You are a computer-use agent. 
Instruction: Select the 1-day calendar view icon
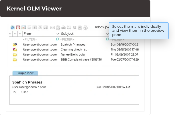(x=29, y=27)
